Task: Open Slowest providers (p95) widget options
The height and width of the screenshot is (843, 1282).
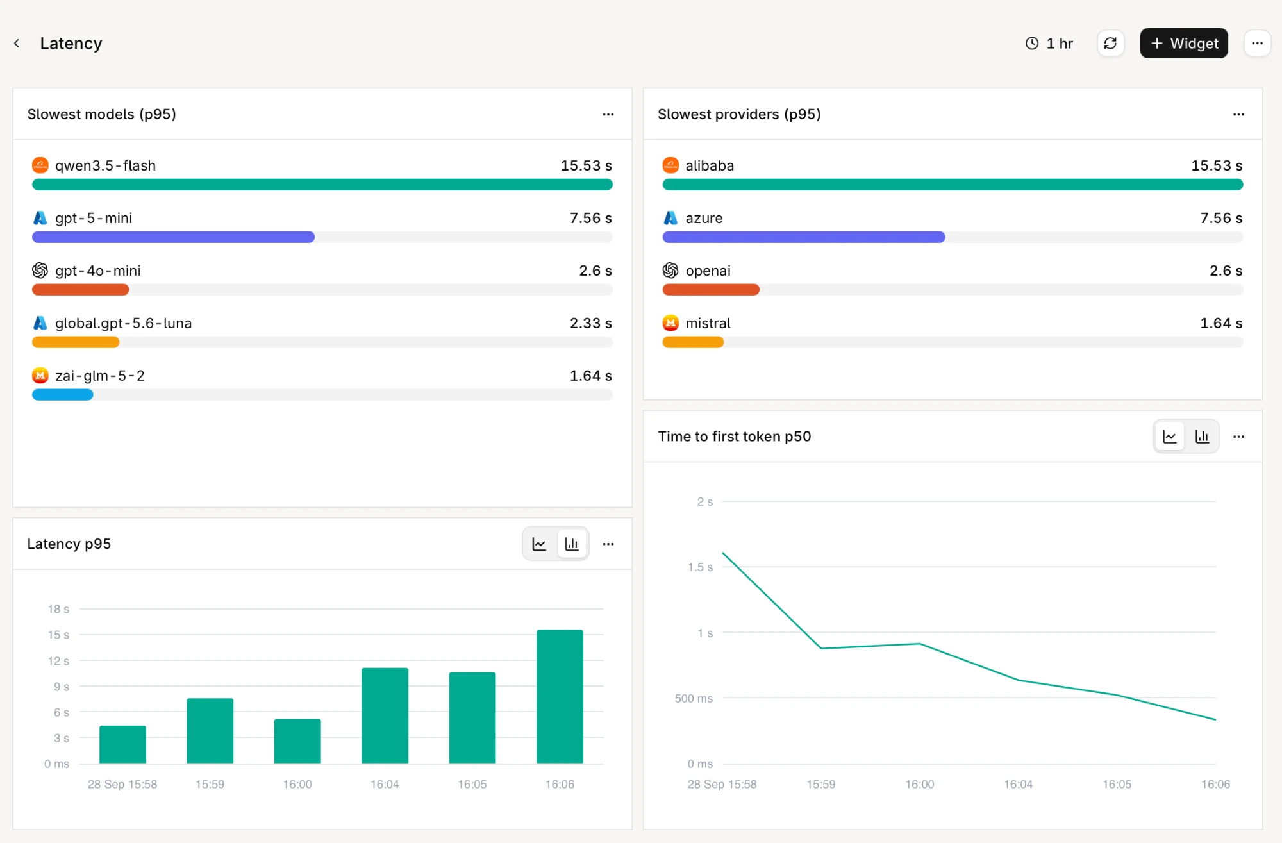Action: tap(1238, 114)
